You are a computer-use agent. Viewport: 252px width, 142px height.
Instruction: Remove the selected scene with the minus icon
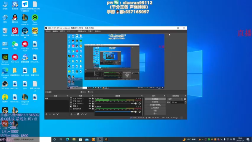coord(50,114)
